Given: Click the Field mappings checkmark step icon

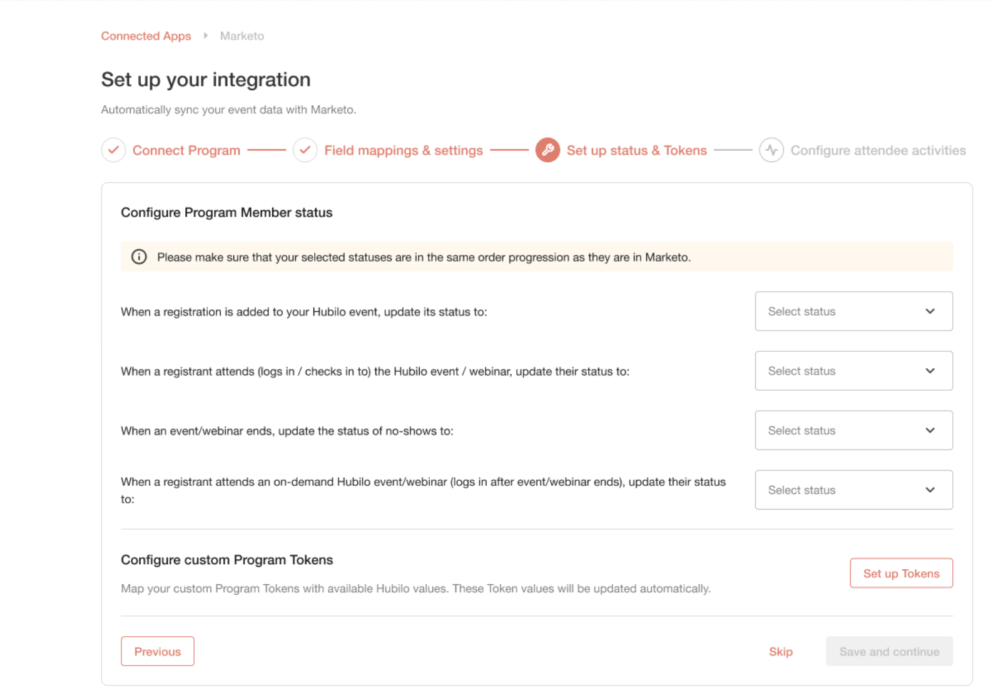Looking at the screenshot, I should tap(305, 150).
